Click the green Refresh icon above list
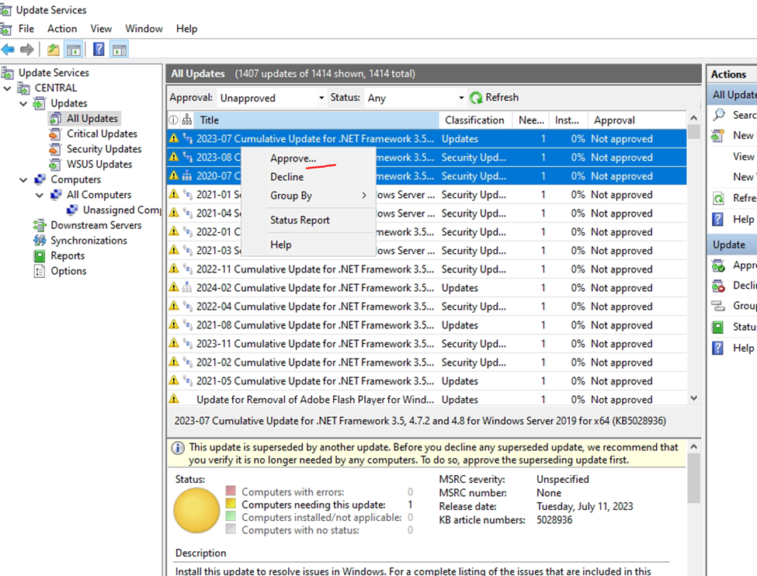This screenshot has width=757, height=576. click(475, 98)
